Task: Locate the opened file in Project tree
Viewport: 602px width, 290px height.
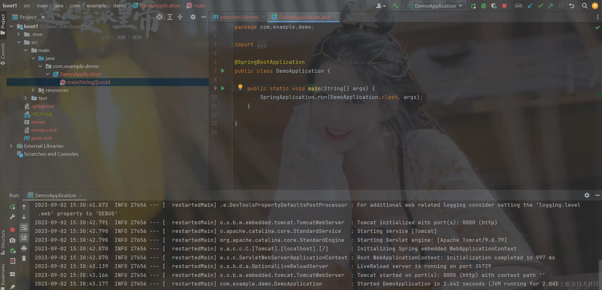Action: pyautogui.click(x=159, y=17)
